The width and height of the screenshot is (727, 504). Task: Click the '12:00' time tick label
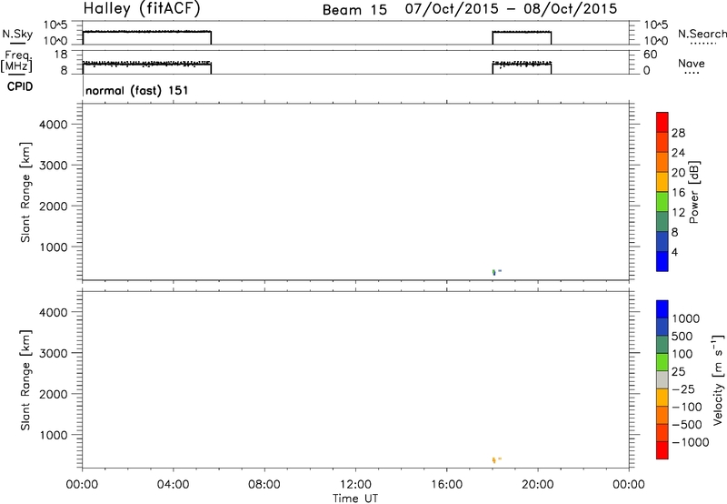pos(355,485)
